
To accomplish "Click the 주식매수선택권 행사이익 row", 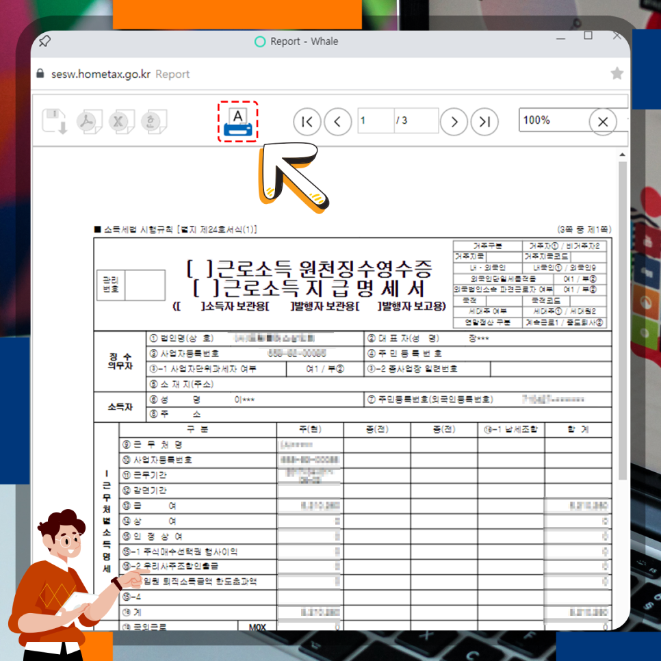I will click(x=180, y=552).
